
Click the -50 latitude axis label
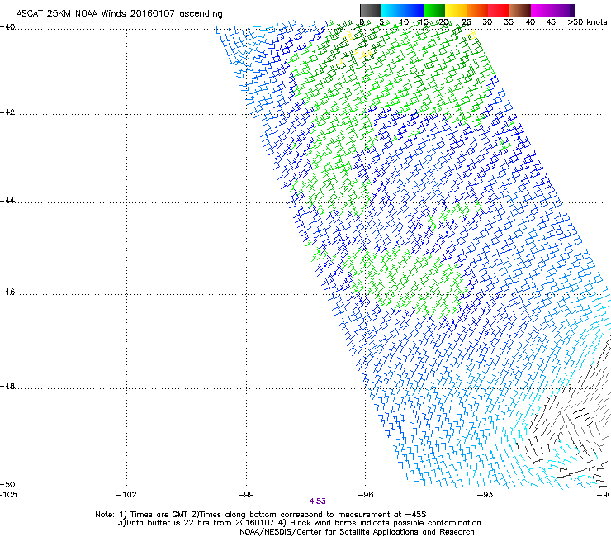coord(7,484)
